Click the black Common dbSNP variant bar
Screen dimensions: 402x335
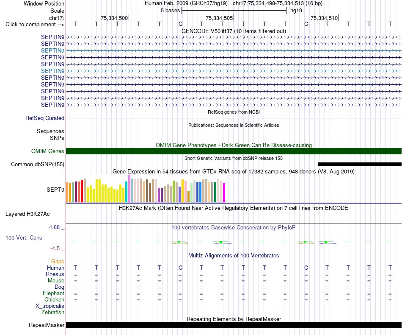pos(359,165)
